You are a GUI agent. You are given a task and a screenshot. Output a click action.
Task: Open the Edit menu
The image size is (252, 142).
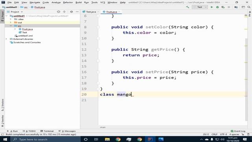tap(17, 2)
